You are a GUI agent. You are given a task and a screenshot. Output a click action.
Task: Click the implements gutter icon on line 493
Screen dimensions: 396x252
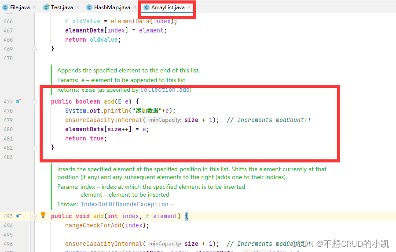pyautogui.click(x=18, y=216)
